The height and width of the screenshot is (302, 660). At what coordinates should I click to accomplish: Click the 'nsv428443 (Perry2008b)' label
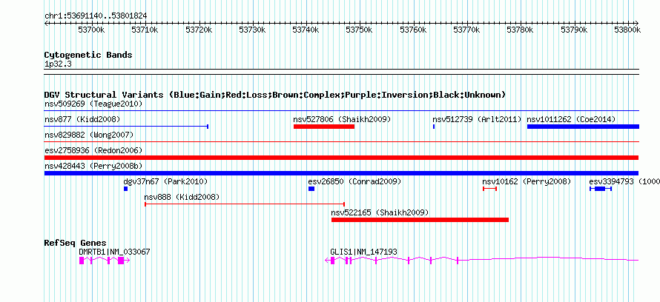(93, 166)
